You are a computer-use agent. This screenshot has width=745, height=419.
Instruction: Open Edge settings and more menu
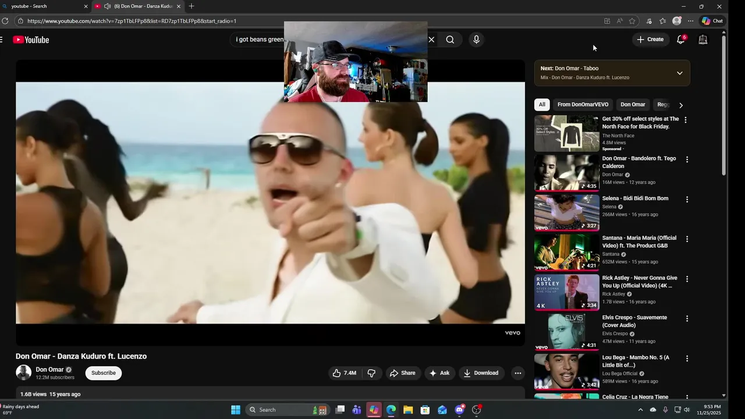click(x=690, y=21)
